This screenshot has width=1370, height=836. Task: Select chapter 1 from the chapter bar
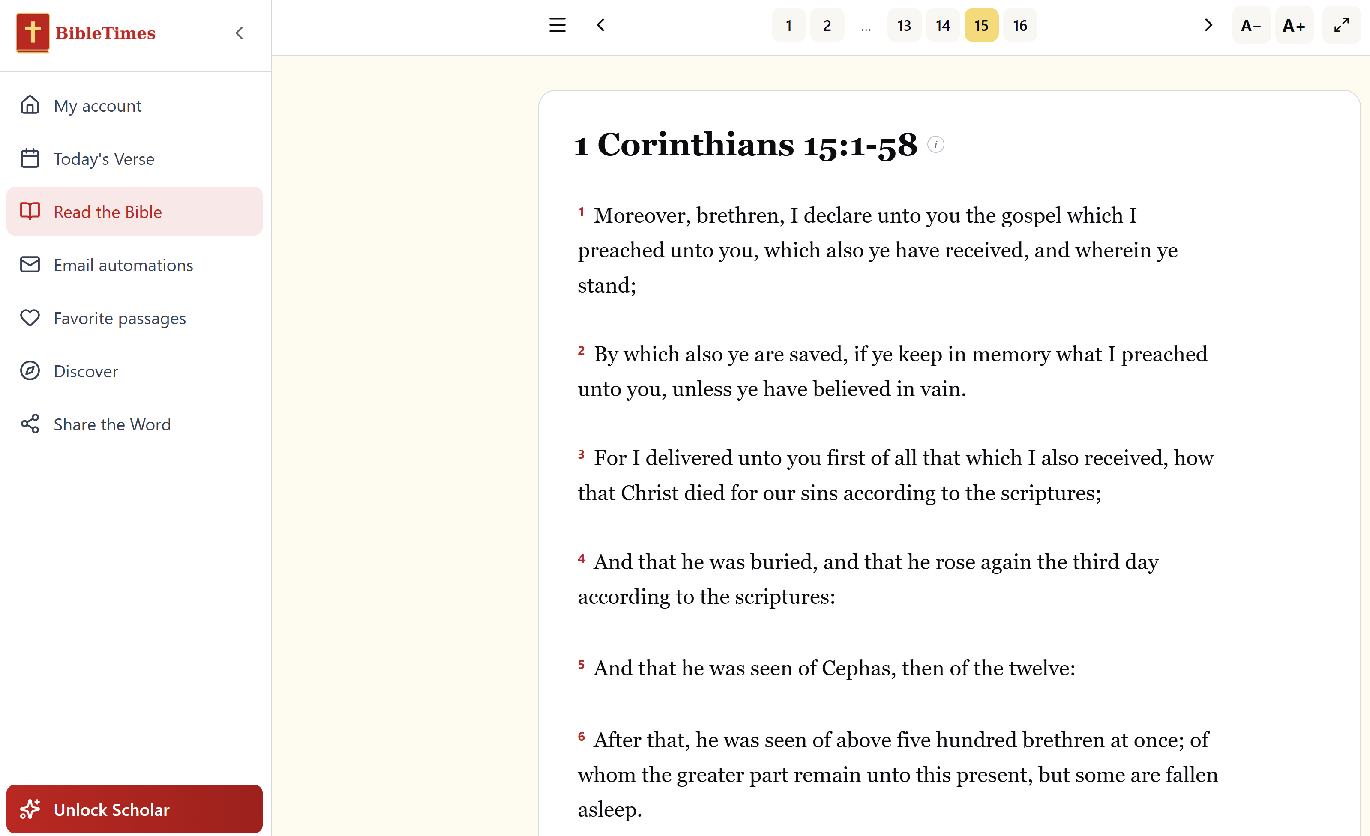pyautogui.click(x=788, y=25)
